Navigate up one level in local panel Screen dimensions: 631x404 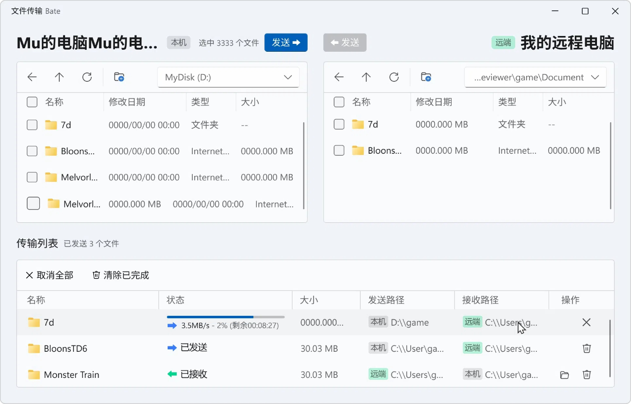click(x=59, y=77)
